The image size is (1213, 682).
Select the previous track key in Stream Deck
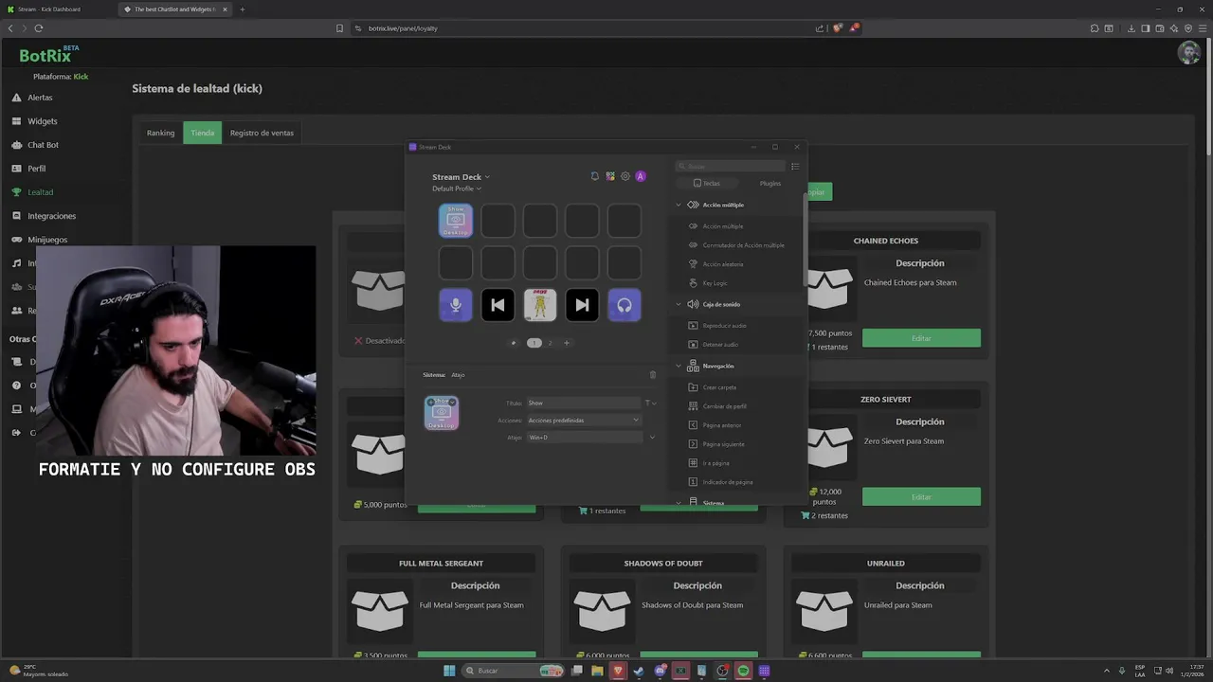click(498, 305)
